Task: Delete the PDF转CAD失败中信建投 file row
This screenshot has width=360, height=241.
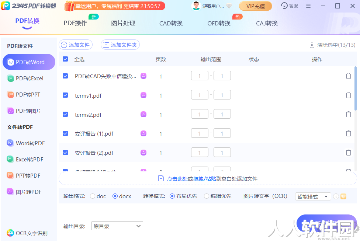Action: coord(348,76)
